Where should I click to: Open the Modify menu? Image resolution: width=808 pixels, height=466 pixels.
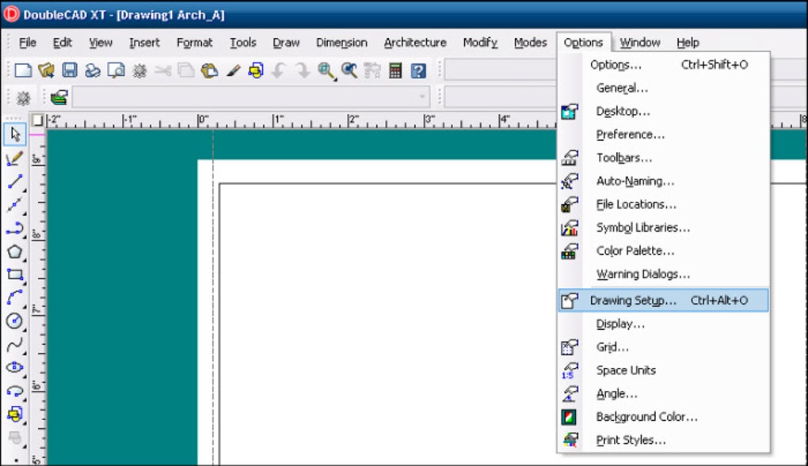(480, 42)
